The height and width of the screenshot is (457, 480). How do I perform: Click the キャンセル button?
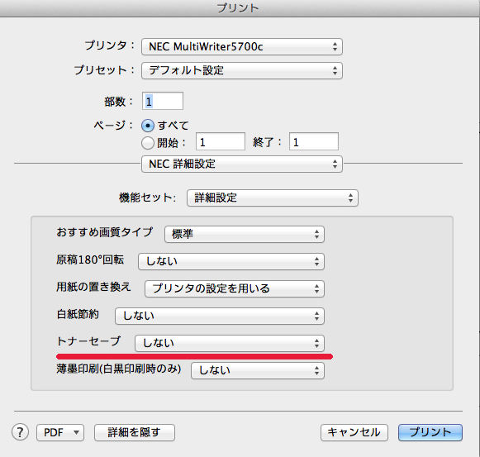click(x=354, y=432)
